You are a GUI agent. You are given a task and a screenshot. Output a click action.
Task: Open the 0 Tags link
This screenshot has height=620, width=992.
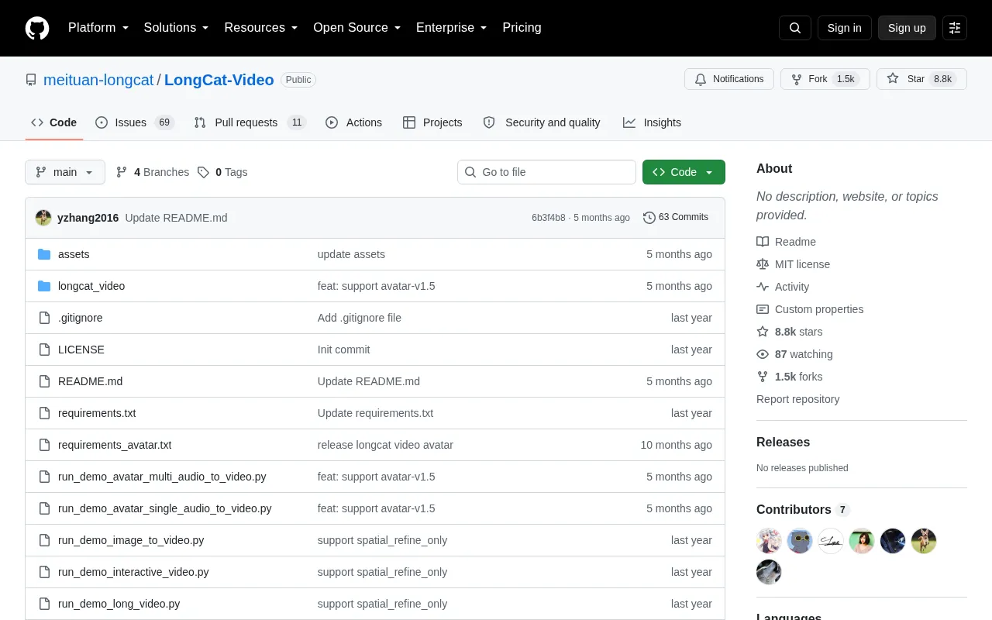point(222,172)
